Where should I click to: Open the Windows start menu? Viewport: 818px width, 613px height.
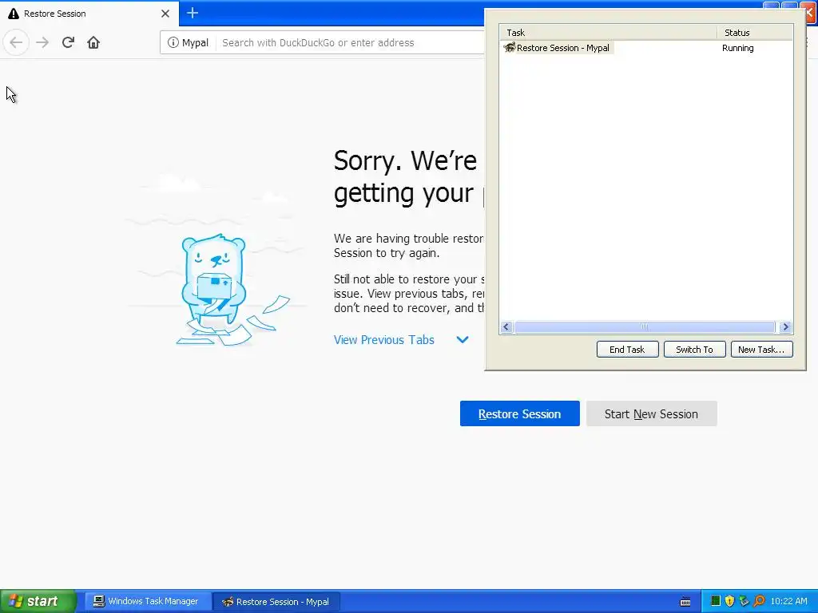click(38, 602)
